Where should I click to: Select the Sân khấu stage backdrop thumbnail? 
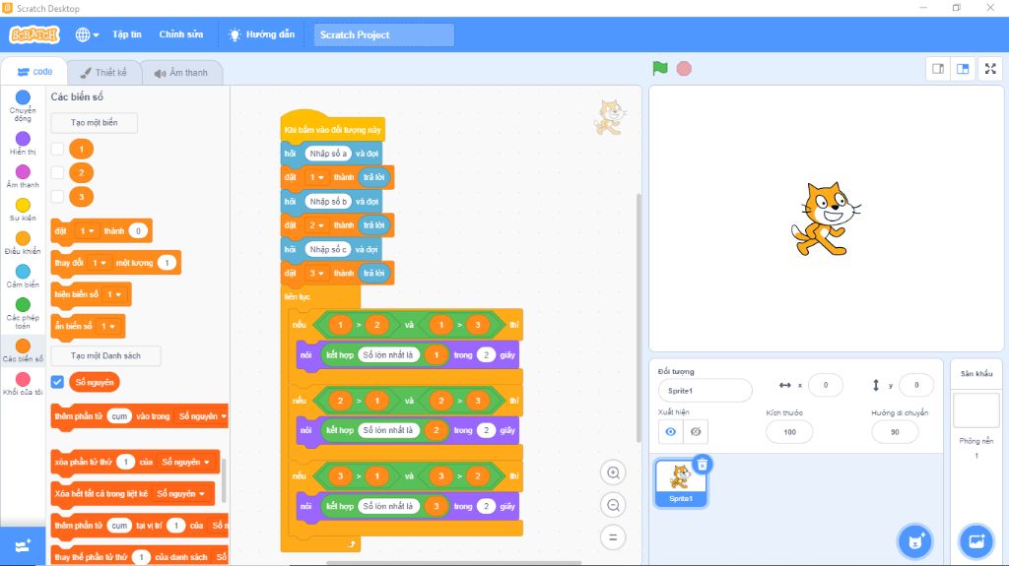tap(976, 410)
